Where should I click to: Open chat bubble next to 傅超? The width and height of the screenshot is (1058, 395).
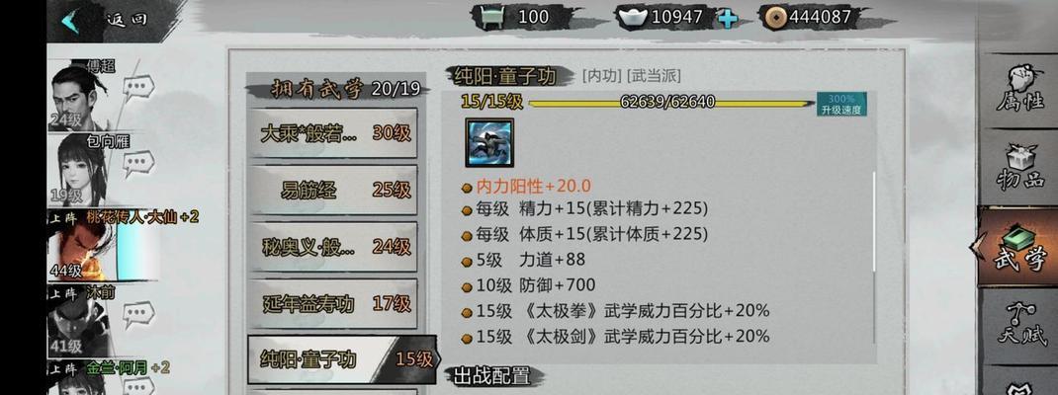138,87
